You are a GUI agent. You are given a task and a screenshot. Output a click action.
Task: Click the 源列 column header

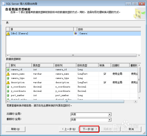pyautogui.click(x=21, y=65)
